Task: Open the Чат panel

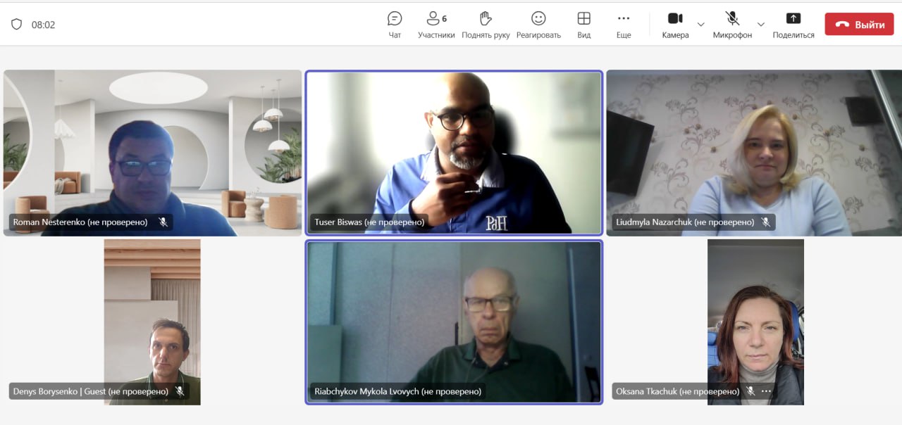Action: [x=395, y=25]
